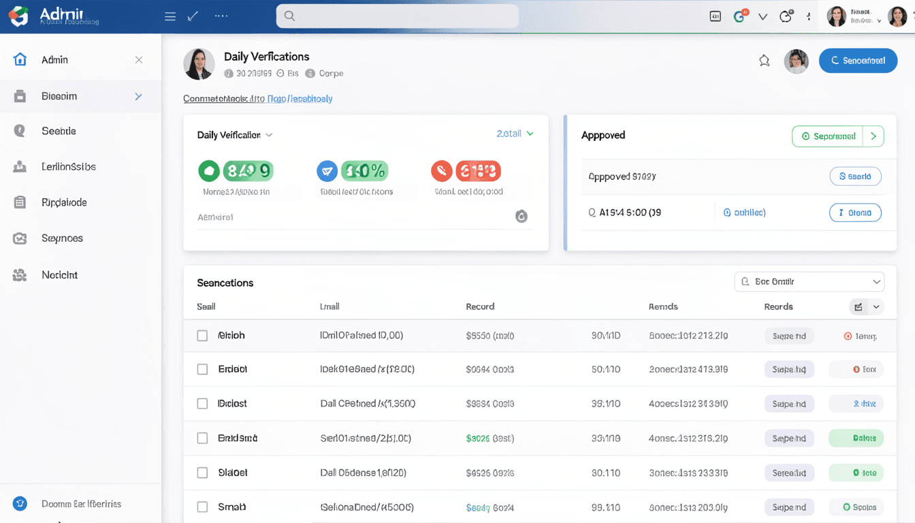Check the checkbox in the first table row
Image resolution: width=915 pixels, height=523 pixels.
[x=202, y=336]
